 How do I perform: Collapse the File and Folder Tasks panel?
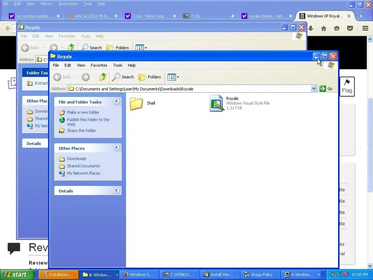[x=116, y=101]
